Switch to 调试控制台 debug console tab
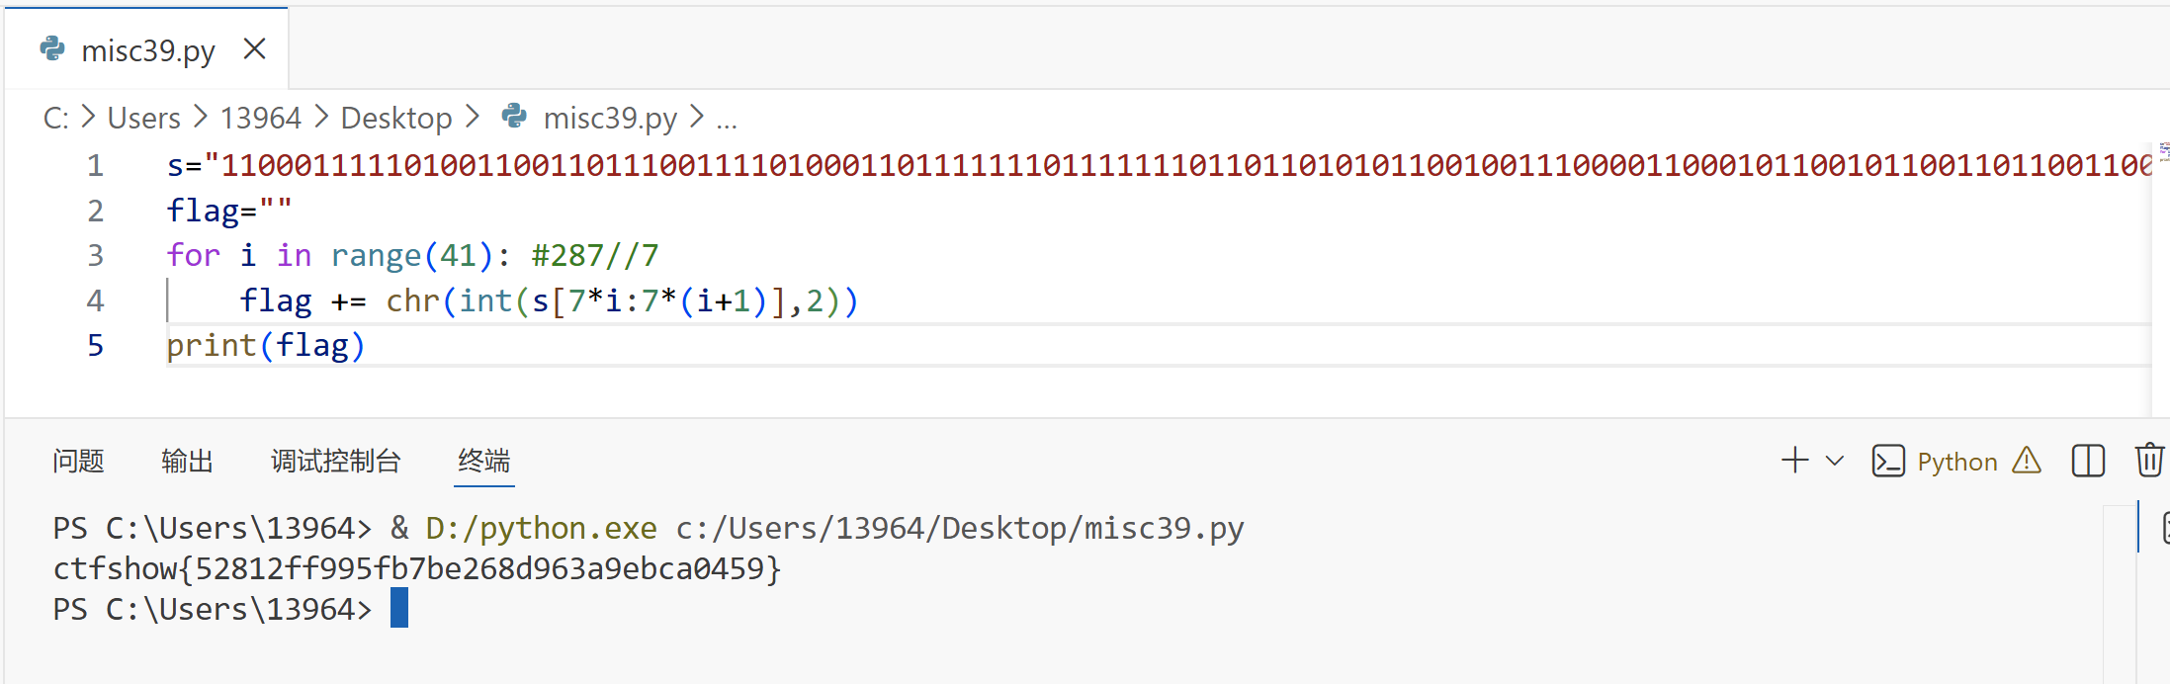2170x684 pixels. (335, 461)
